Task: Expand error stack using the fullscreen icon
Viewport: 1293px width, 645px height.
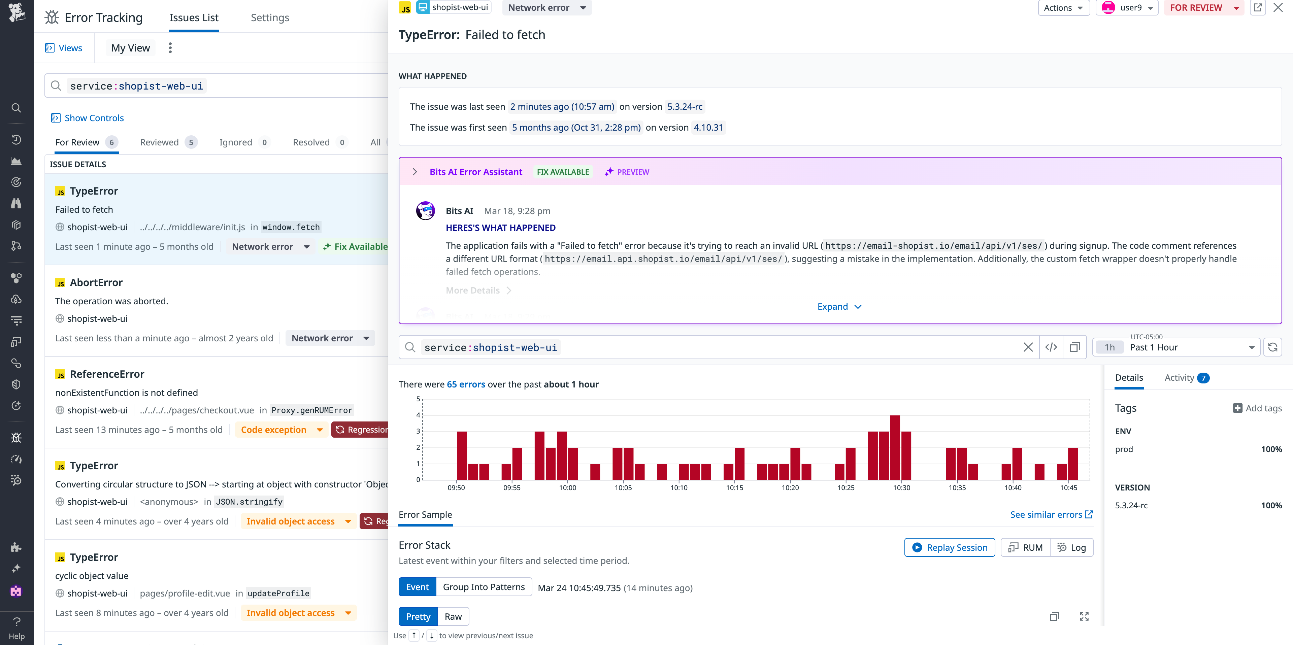Action: (1084, 616)
